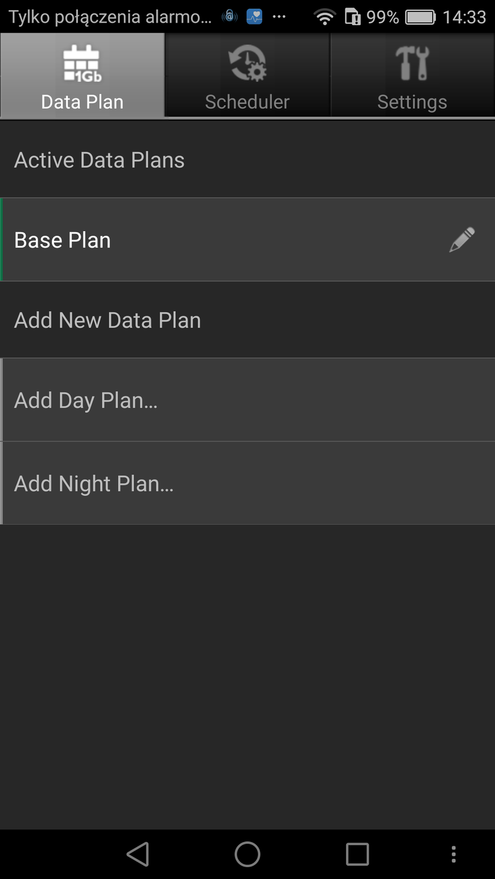Tap the heart-rate notification icon

pyautogui.click(x=254, y=17)
